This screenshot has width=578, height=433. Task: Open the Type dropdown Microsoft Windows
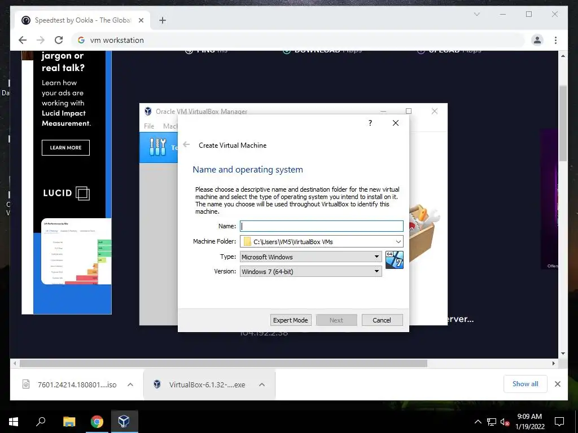(x=311, y=257)
